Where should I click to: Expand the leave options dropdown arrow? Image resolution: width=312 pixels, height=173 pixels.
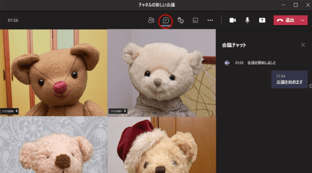pyautogui.click(x=303, y=20)
